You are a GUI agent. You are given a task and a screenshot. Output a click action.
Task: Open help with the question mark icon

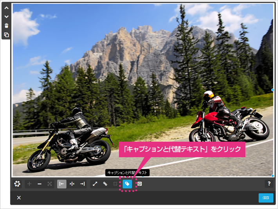click(x=269, y=184)
